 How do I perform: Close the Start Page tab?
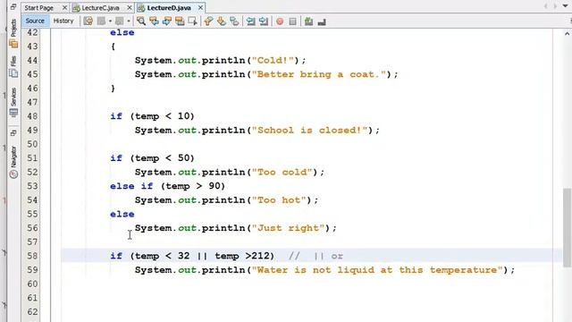tap(64, 8)
